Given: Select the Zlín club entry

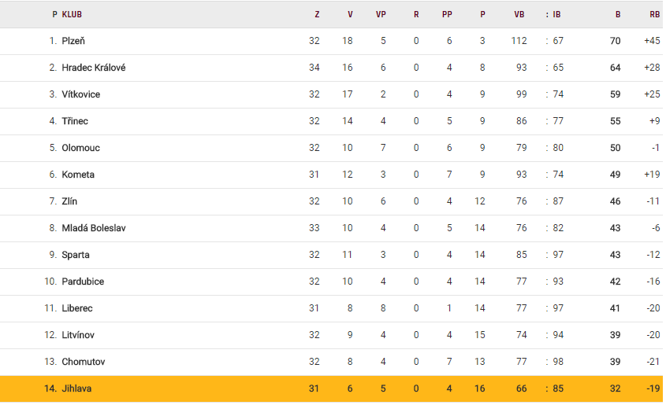Looking at the screenshot, I should pyautogui.click(x=69, y=201).
